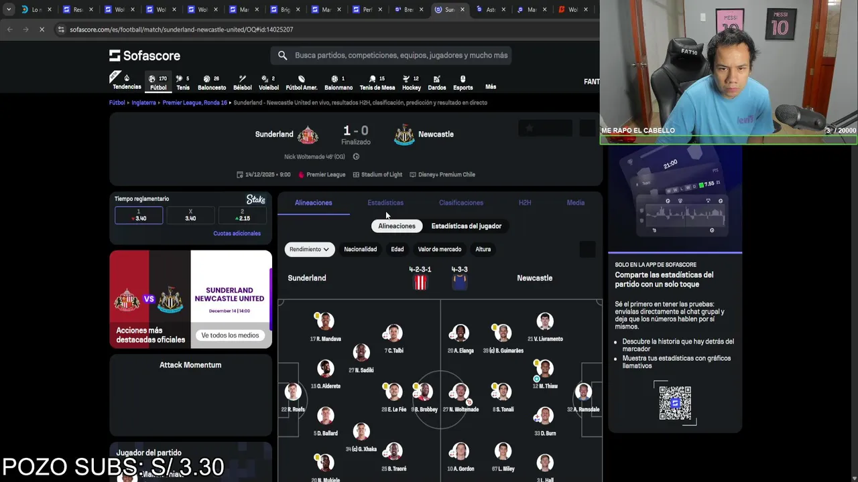The height and width of the screenshot is (482, 858).
Task: Select the away win odds 2.15
Action: point(243,215)
